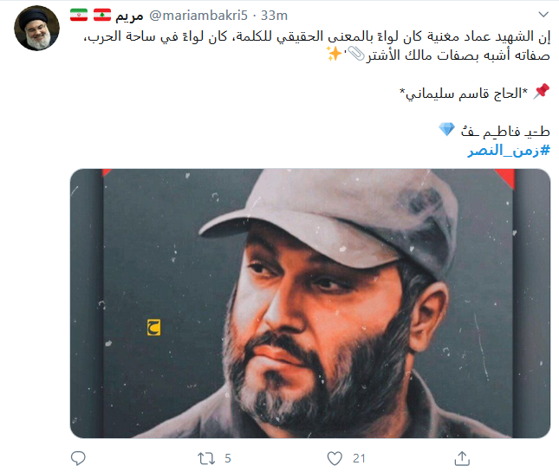Click the paperclip emoji in tweet text

(356, 55)
